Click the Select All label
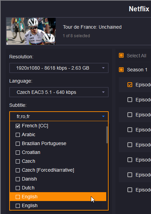 [136, 56]
